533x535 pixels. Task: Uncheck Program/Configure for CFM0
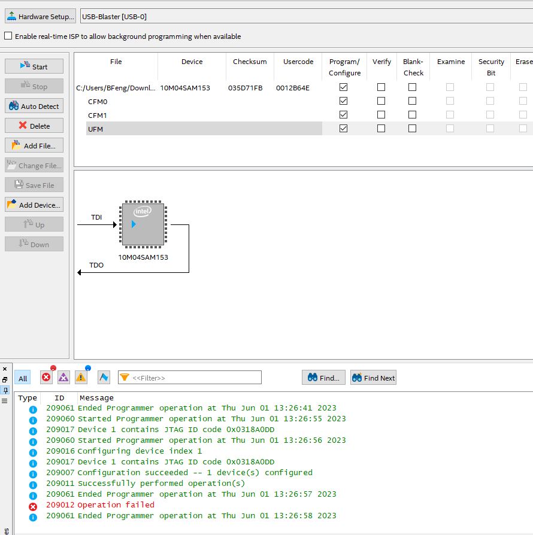343,101
